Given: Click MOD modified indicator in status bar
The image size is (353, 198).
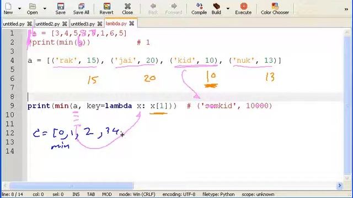Looking at the screenshot, I should [107, 194].
